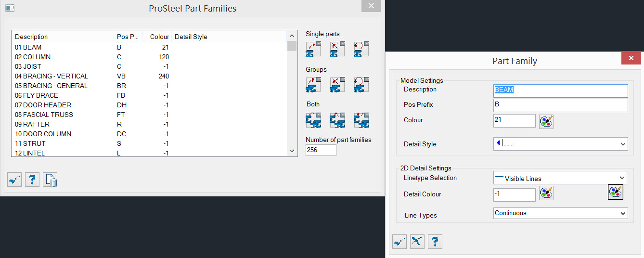Click the Pos Prefix input field
The image size is (644, 258).
[x=561, y=105]
